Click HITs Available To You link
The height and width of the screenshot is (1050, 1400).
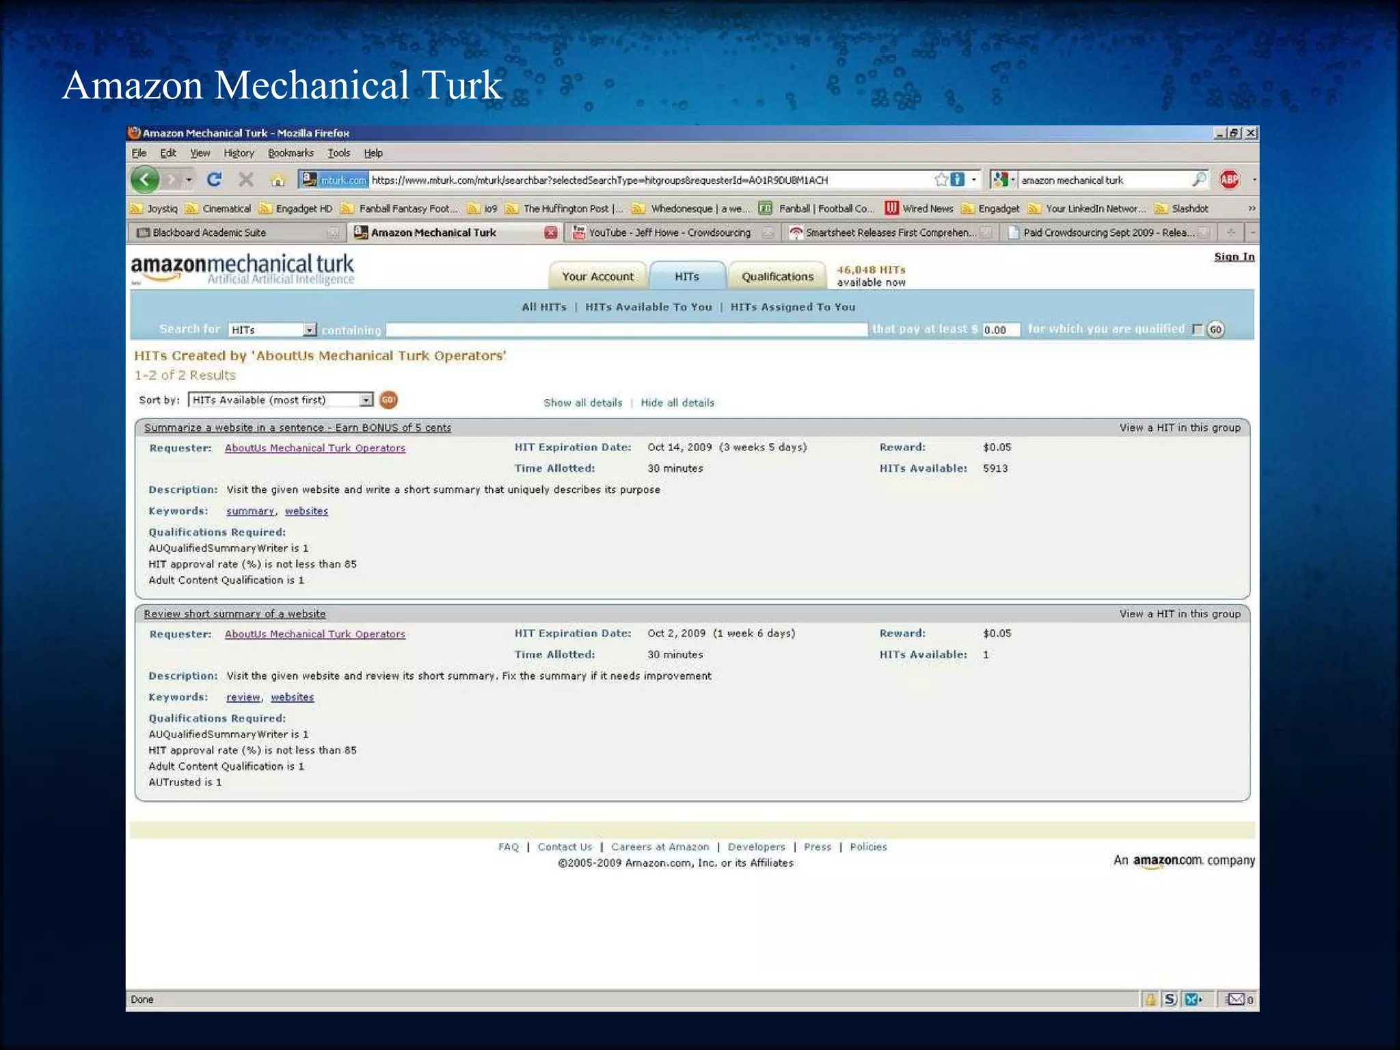point(648,307)
